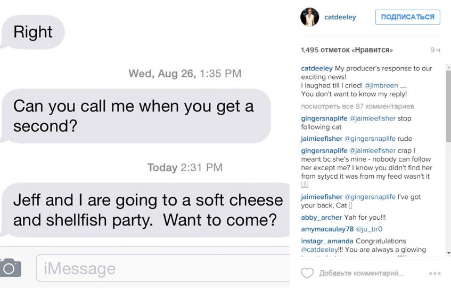Click the 1,495 likes count
Image resolution: width=451 pixels, height=288 pixels.
(x=347, y=50)
